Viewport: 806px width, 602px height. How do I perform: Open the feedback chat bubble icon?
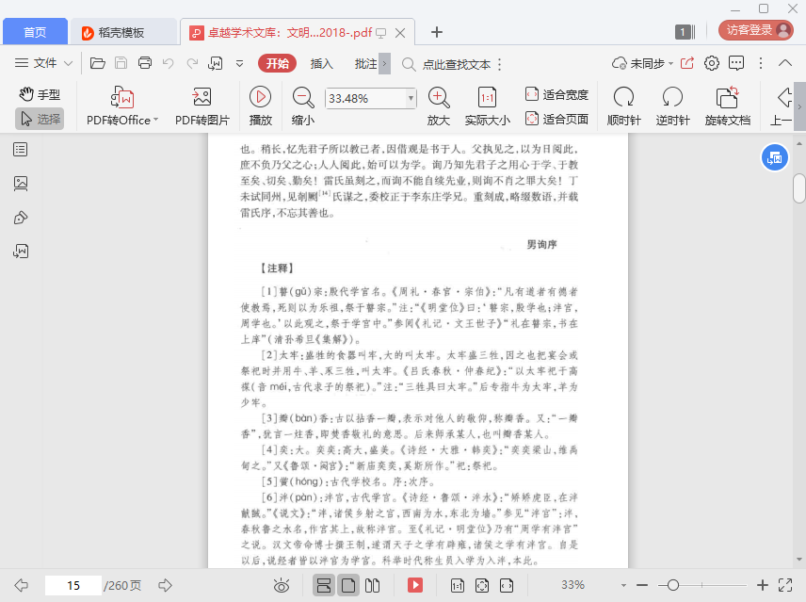(x=736, y=63)
